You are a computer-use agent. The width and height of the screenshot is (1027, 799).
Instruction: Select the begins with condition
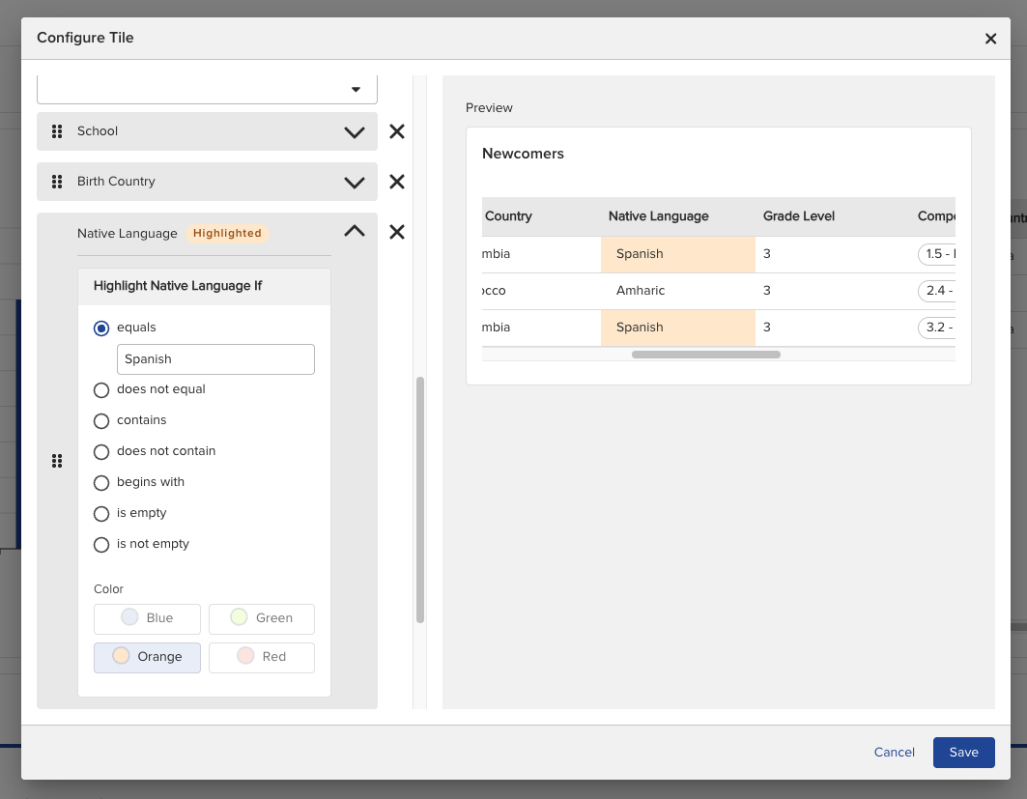101,483
